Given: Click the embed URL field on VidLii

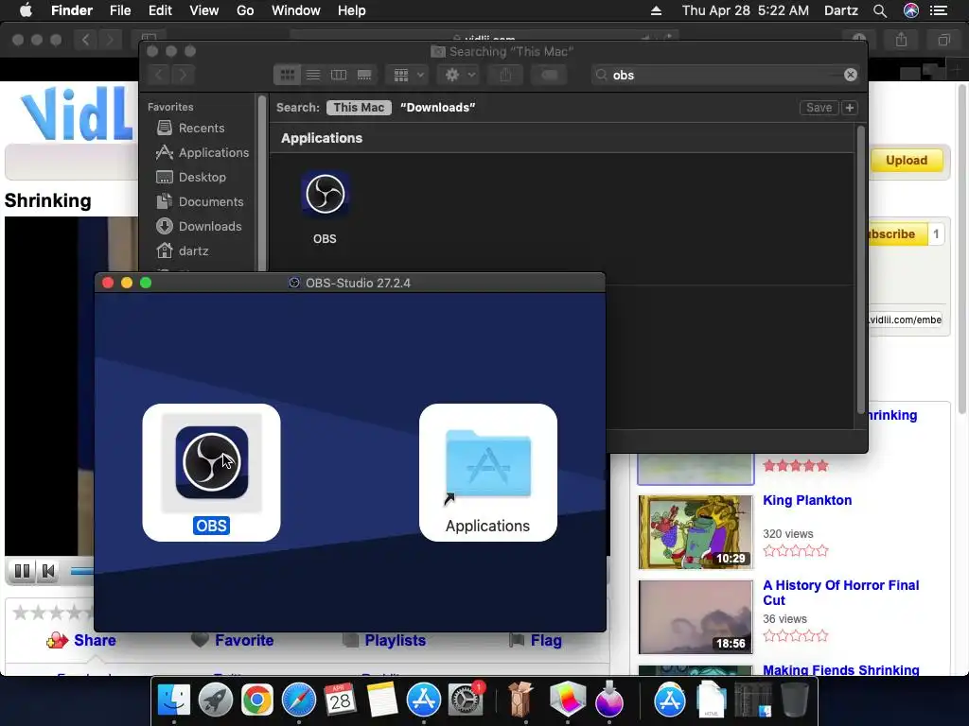Looking at the screenshot, I should coord(904,320).
